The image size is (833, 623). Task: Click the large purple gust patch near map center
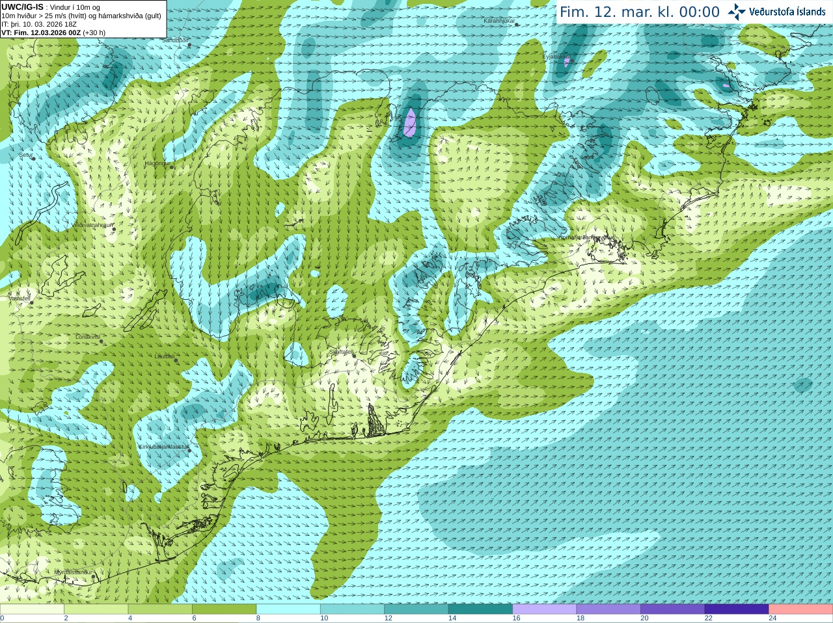pyautogui.click(x=410, y=123)
